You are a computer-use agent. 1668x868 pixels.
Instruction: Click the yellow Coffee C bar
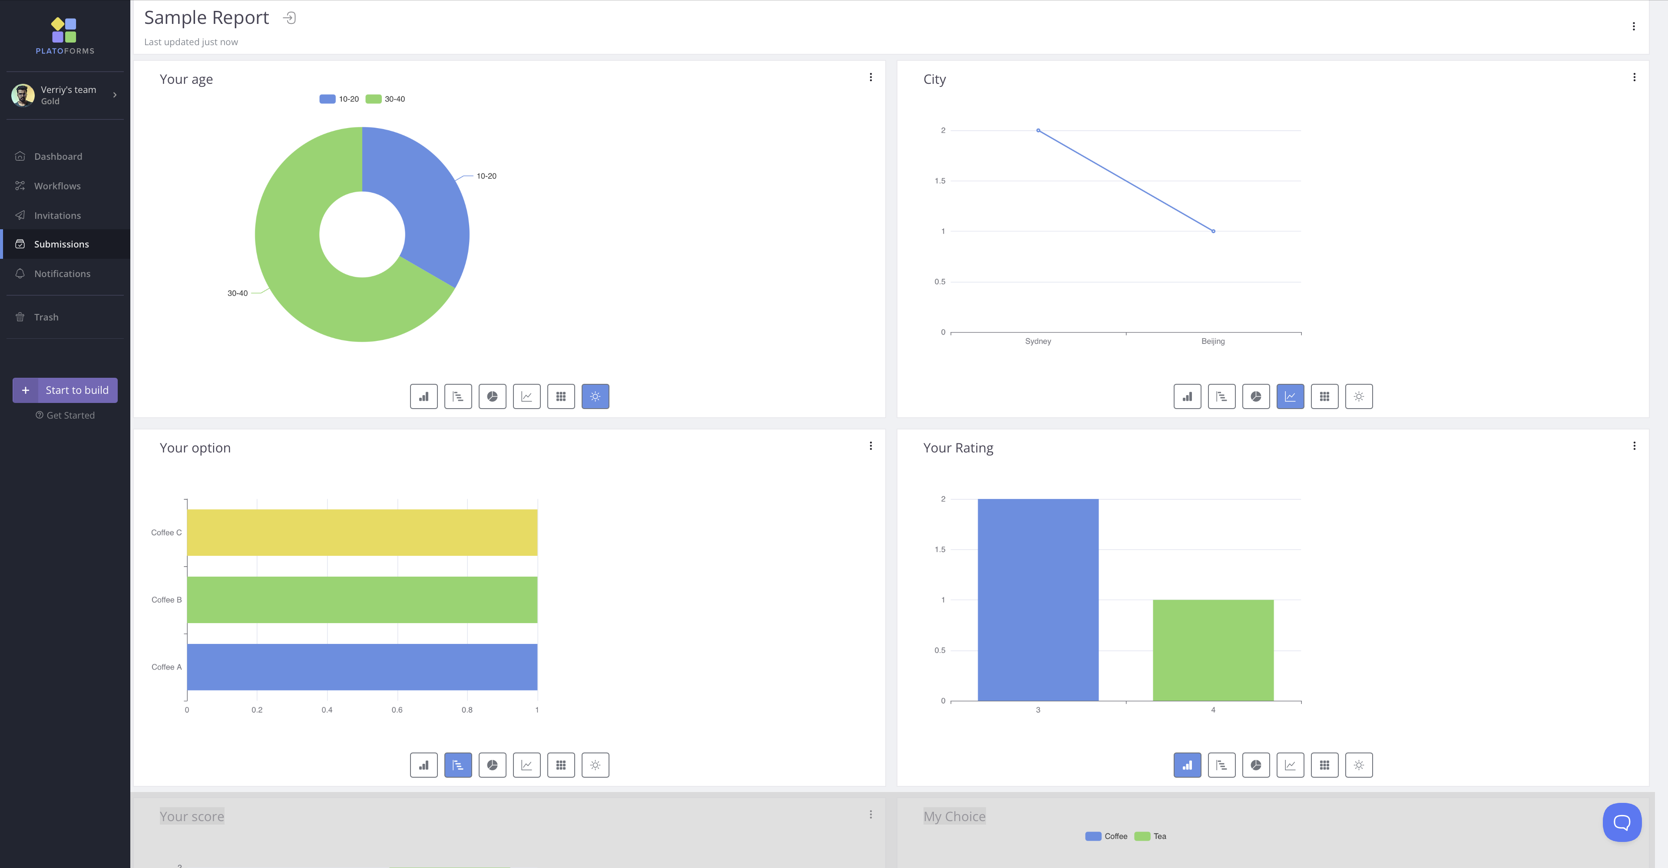[362, 532]
